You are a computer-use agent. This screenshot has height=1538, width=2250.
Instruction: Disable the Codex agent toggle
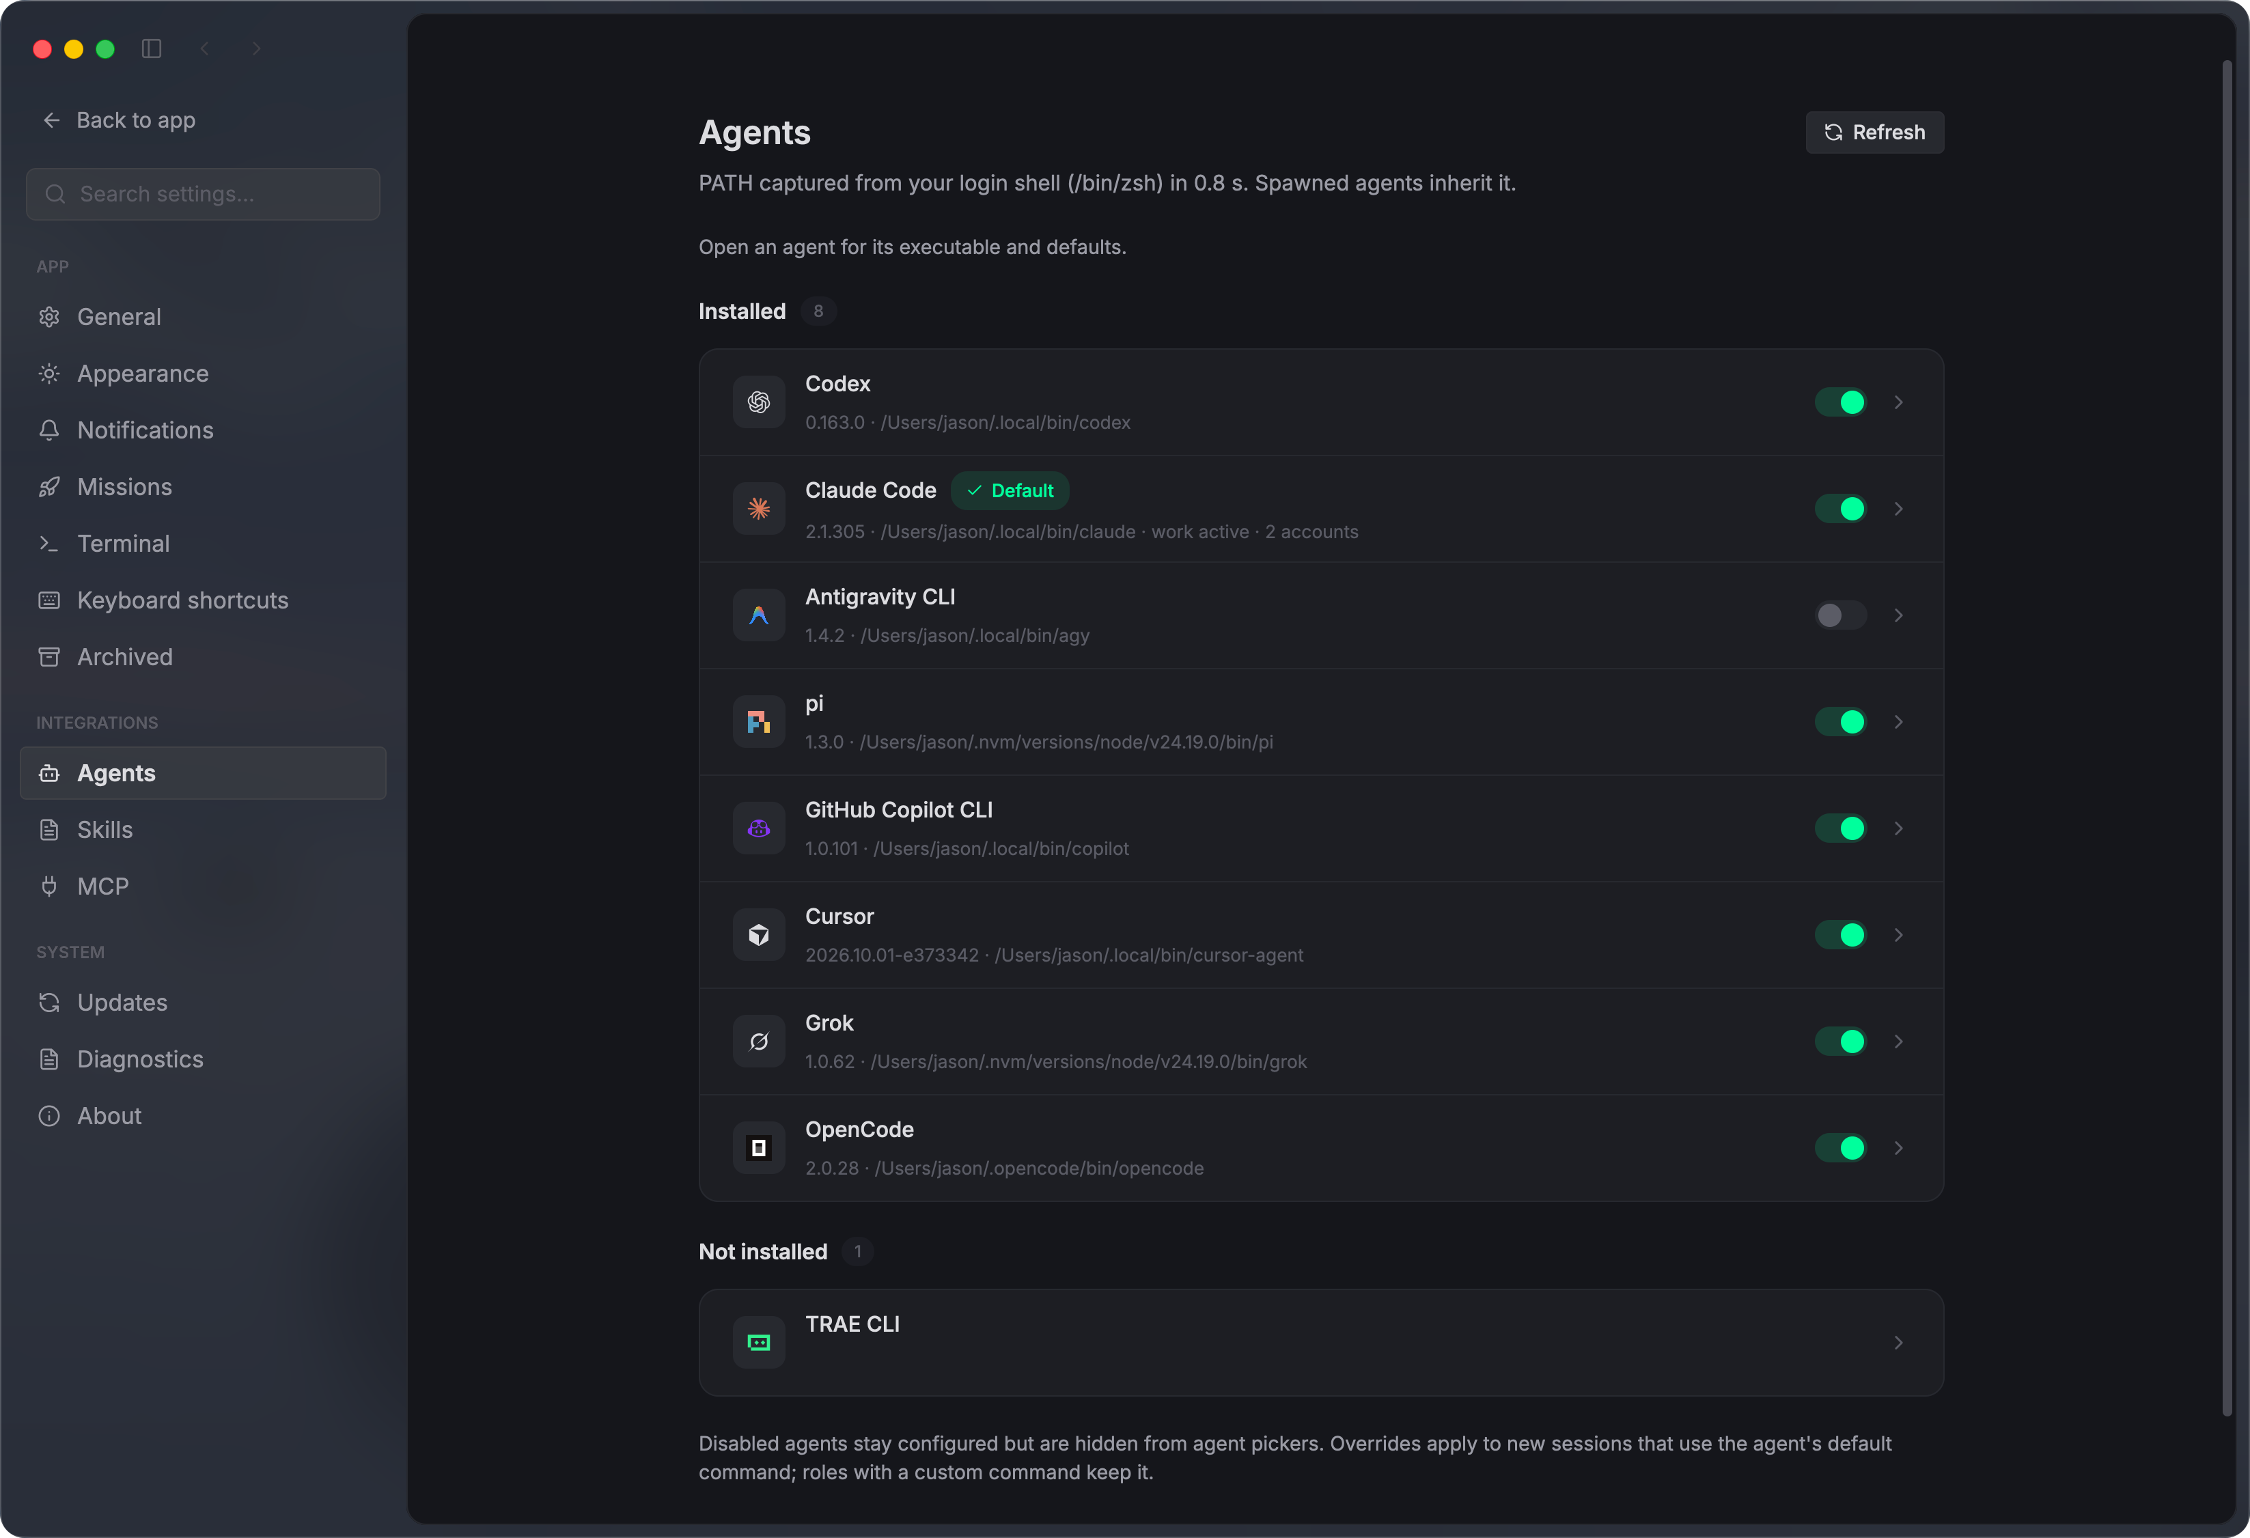click(x=1839, y=402)
